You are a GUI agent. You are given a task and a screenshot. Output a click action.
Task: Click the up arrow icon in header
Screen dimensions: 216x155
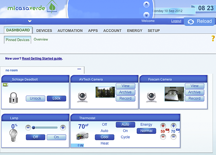pos(146,4)
